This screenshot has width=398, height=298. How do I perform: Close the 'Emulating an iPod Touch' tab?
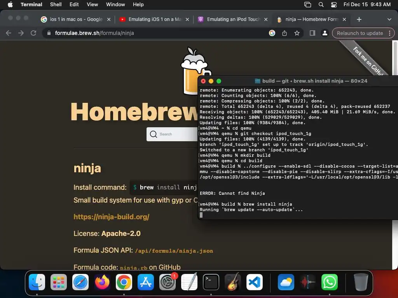[x=266, y=19]
